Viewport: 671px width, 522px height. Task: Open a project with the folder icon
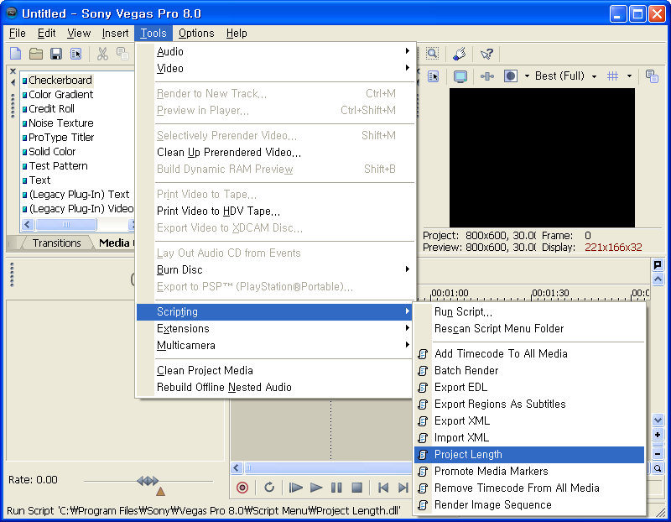[x=36, y=54]
